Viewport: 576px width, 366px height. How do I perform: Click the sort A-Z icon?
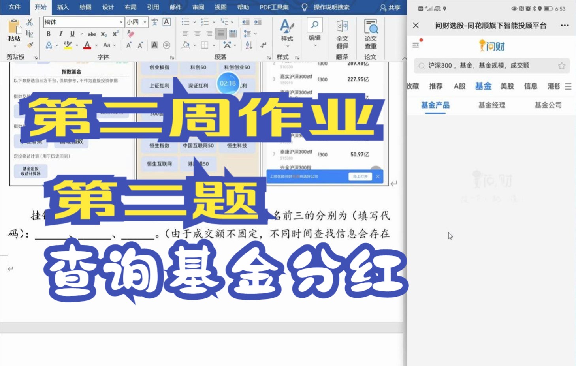(x=248, y=45)
